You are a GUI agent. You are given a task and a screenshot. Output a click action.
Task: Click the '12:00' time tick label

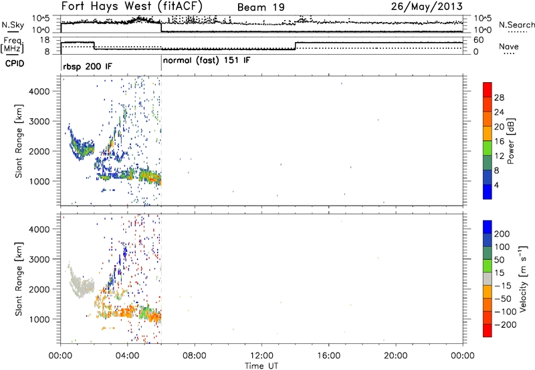click(x=261, y=356)
